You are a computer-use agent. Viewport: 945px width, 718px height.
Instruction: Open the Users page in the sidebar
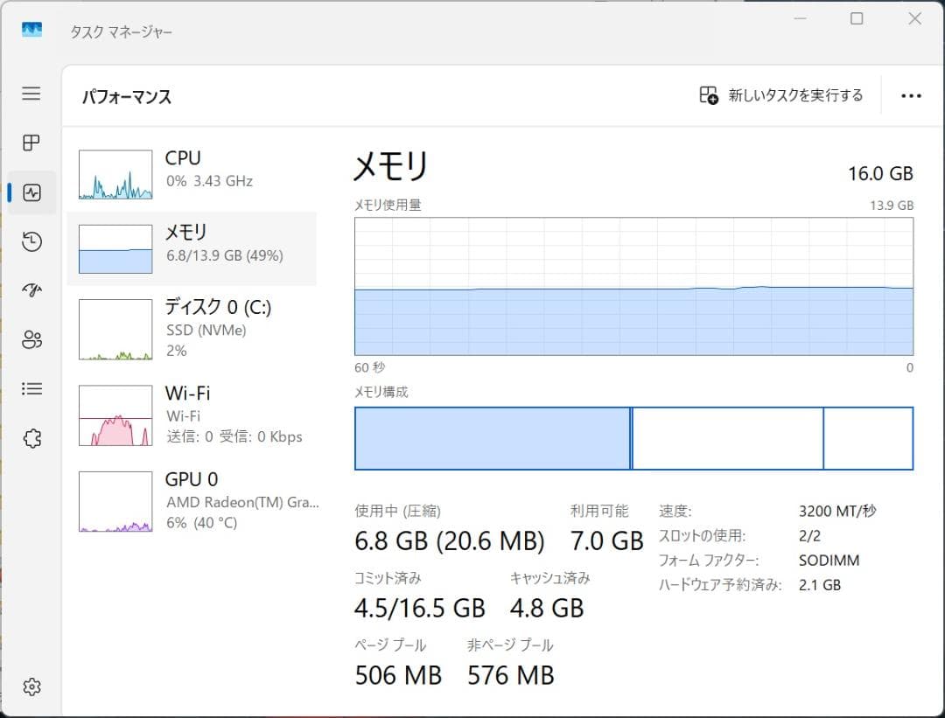pyautogui.click(x=31, y=339)
